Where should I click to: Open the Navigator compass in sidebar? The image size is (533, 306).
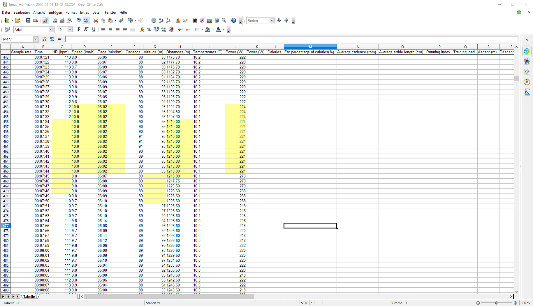coord(527,82)
